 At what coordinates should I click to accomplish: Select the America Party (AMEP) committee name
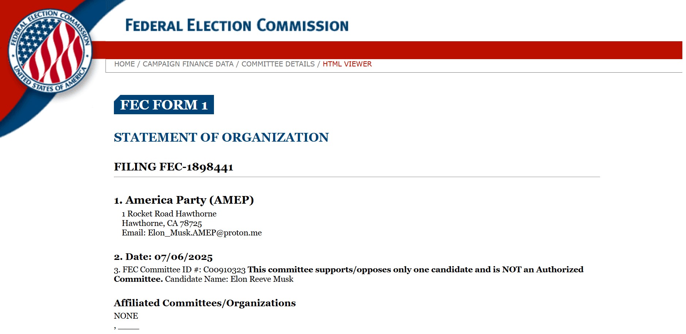[x=185, y=200]
